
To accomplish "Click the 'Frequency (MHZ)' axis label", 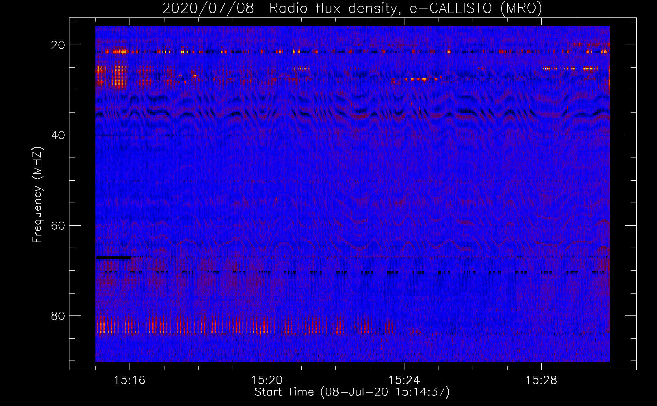I will point(37,195).
